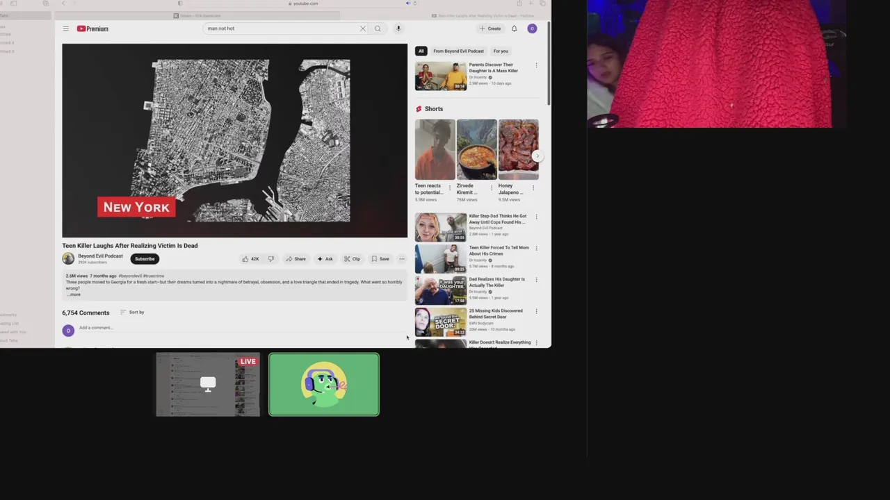Screen dimensions: 890x500
Task: Open 'Teen Killer Forced To Tell Mom' title
Action: (x=499, y=251)
